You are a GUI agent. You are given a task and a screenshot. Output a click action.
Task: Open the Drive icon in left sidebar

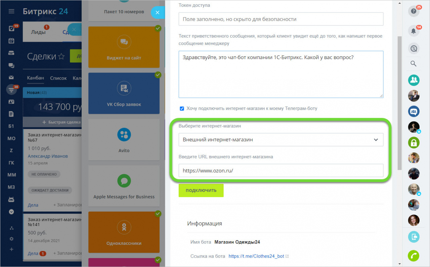(11, 53)
